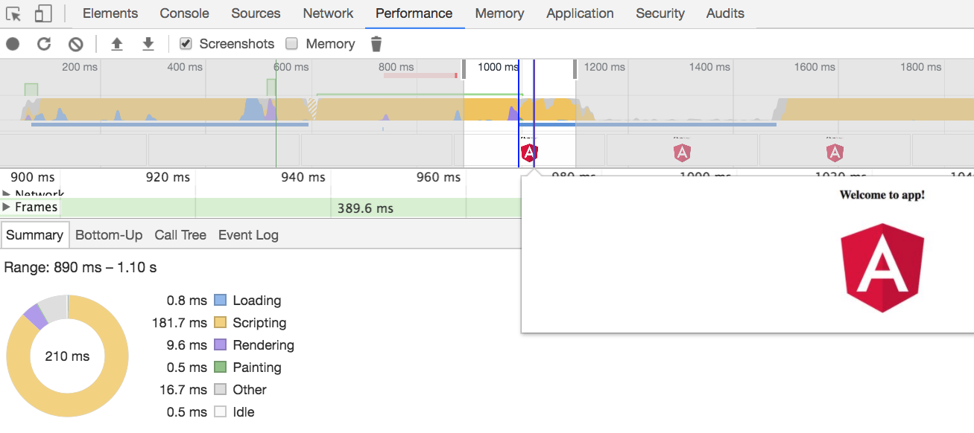The image size is (974, 433).
Task: Click the enlarged Welcome to app screenshot preview
Action: point(747,254)
